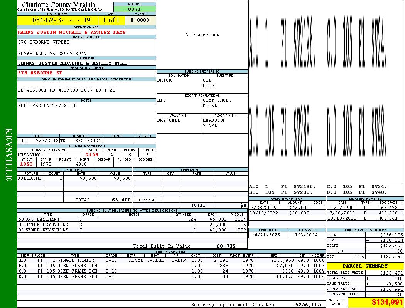Click last saved date 7/3/2024
Viewport: 405px width, 308px height.
(306, 235)
